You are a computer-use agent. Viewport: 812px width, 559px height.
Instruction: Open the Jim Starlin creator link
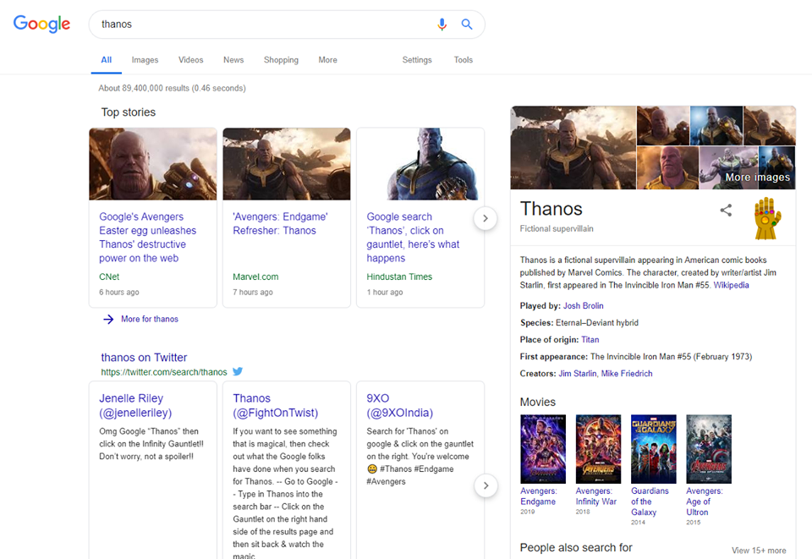[x=578, y=374]
